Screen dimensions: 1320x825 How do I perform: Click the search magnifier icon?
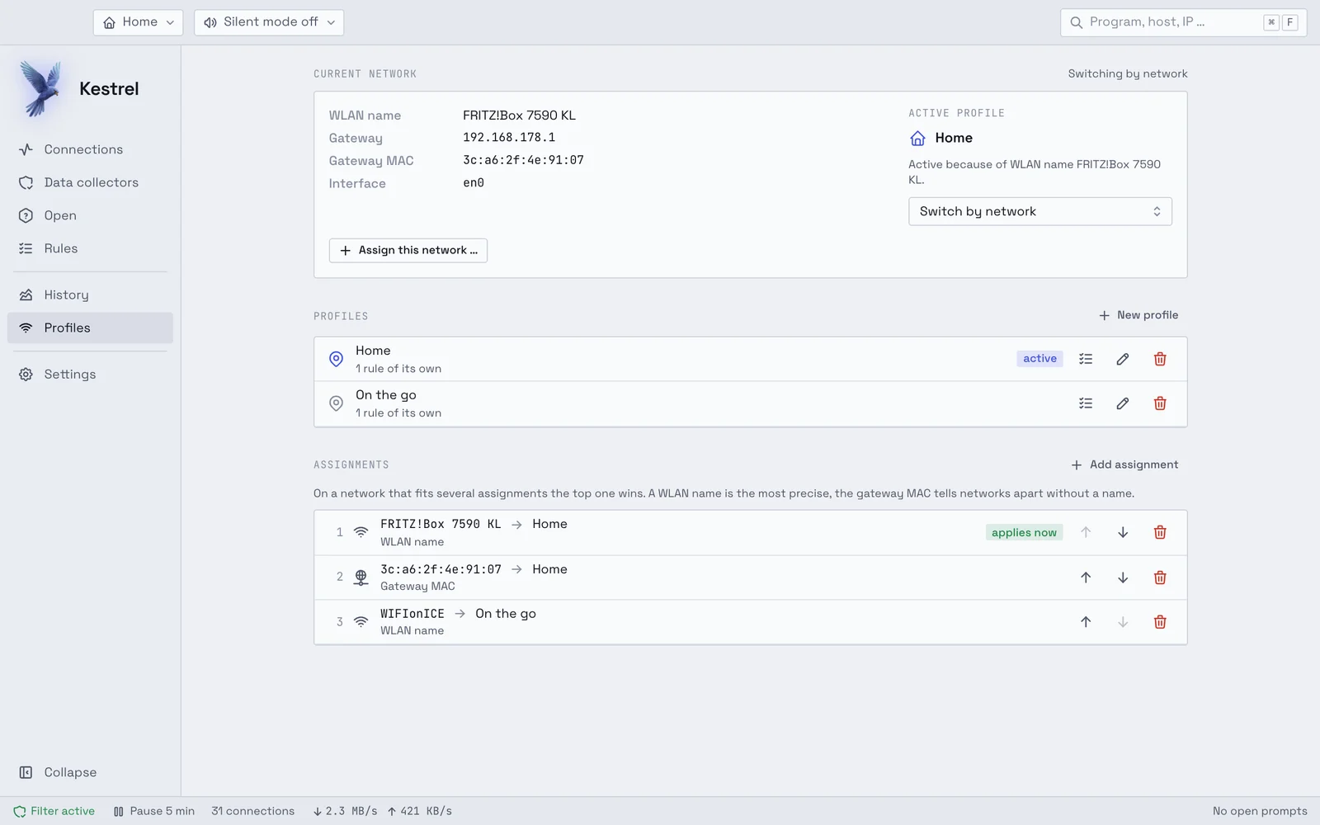point(1076,22)
